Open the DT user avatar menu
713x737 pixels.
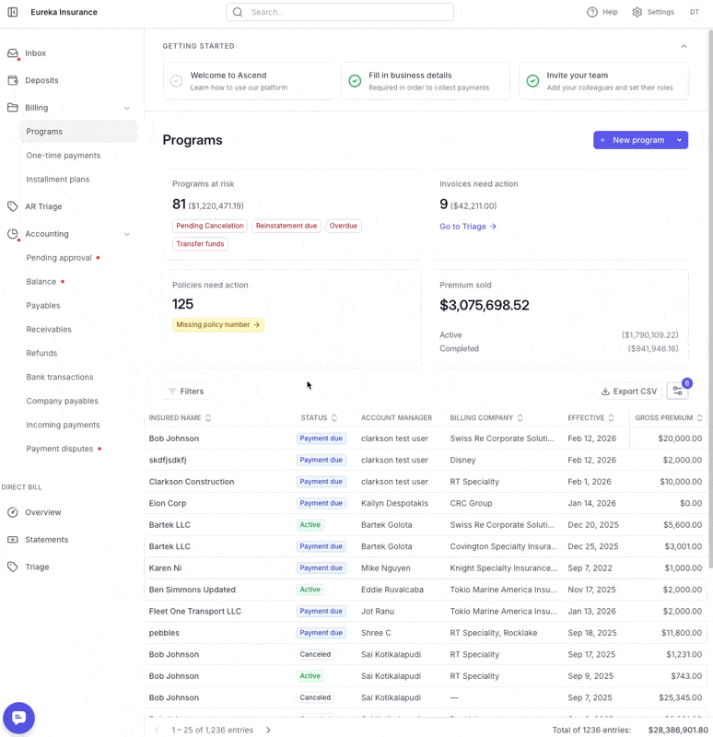pos(695,12)
